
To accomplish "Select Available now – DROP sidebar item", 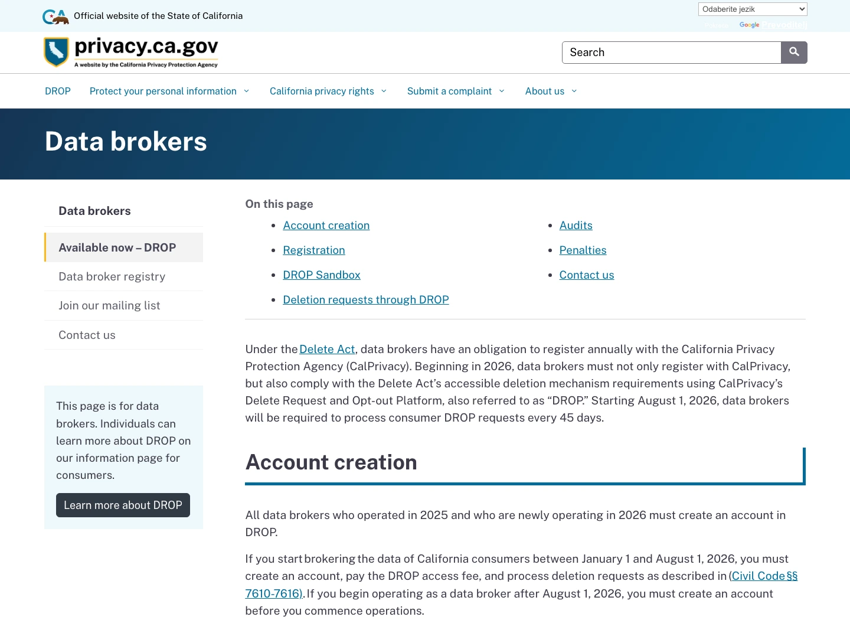I will [124, 247].
